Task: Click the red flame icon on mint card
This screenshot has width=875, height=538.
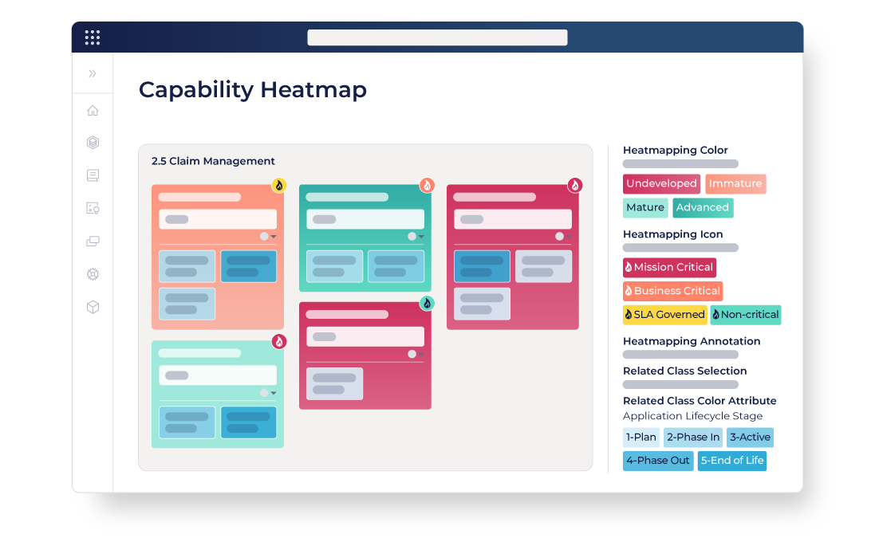Action: 279,341
